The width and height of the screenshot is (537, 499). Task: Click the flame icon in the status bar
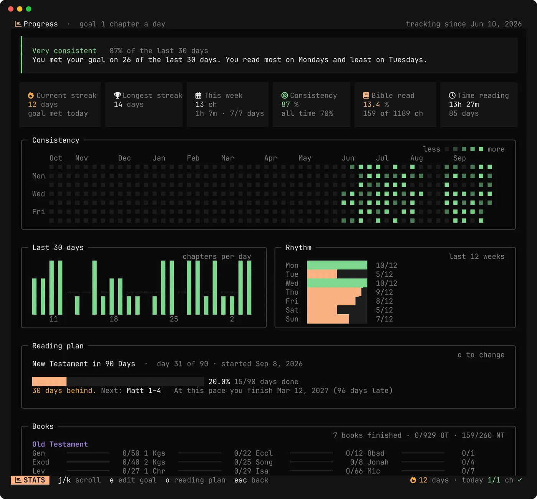413,480
